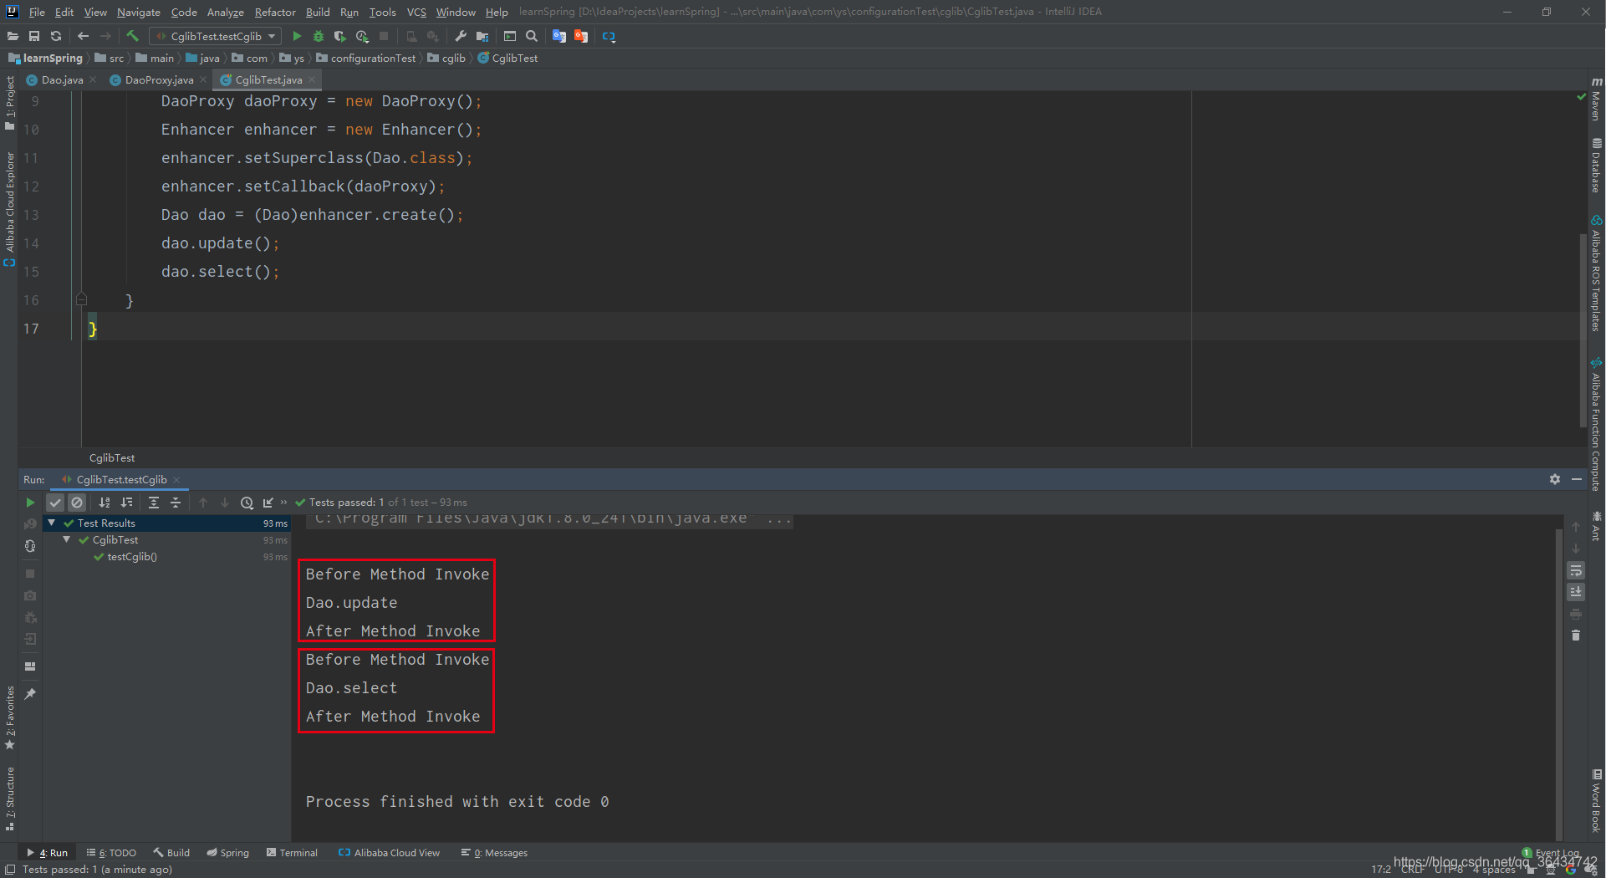
Task: Open the TODO tool window tab
Action: tap(111, 853)
